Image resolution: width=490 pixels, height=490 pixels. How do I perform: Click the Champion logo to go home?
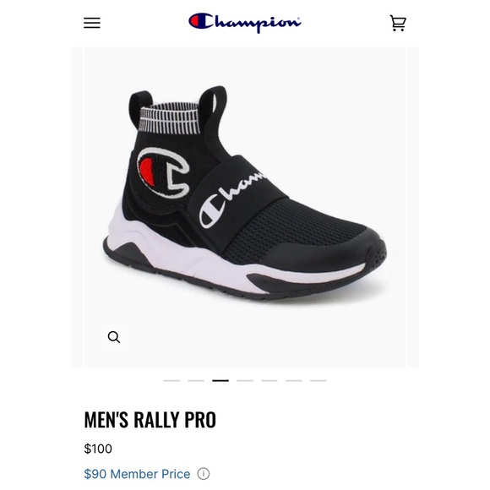pos(245,23)
